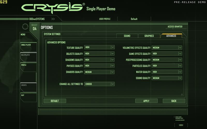
Task: Click the Menu label in sidebar
Action: (x=23, y=35)
